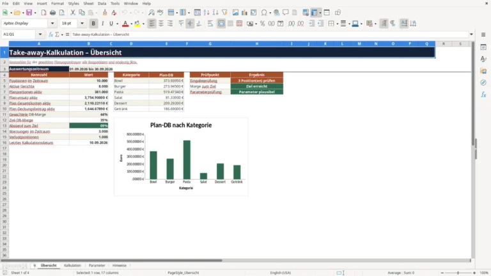Image resolution: width=491 pixels, height=276 pixels.
Task: Toggle Align Right
Action: [170, 24]
